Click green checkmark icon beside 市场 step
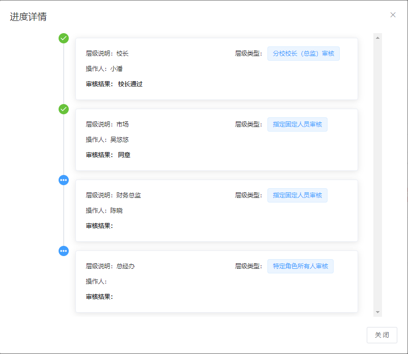This screenshot has height=354, width=408. pos(64,109)
